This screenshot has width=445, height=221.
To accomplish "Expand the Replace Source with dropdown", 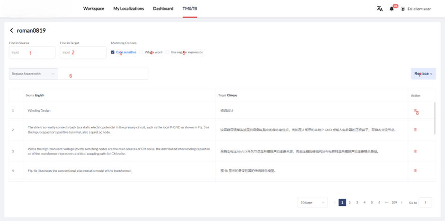I will point(33,74).
